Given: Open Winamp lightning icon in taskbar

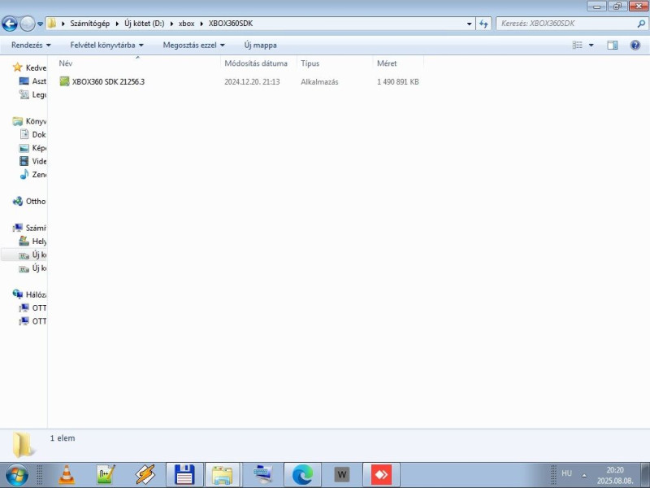Looking at the screenshot, I should [145, 475].
